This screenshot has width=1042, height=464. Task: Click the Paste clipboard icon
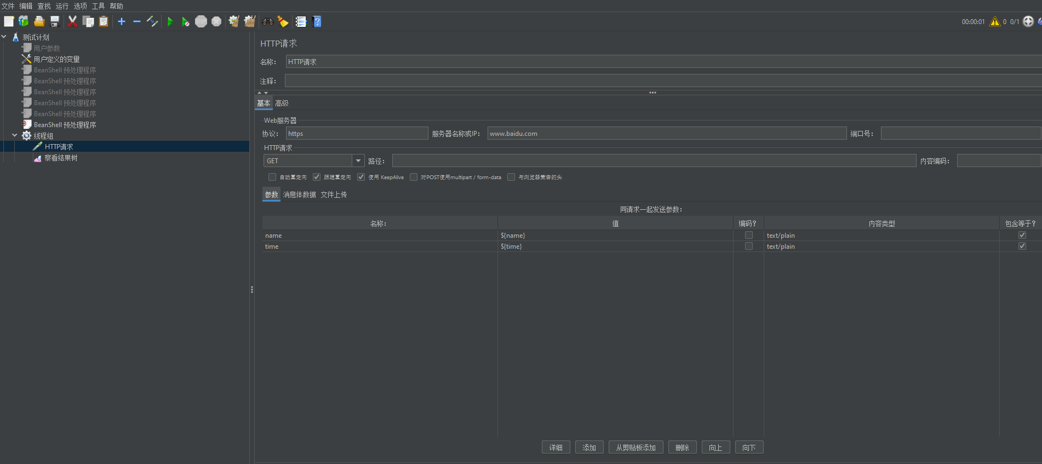click(104, 21)
